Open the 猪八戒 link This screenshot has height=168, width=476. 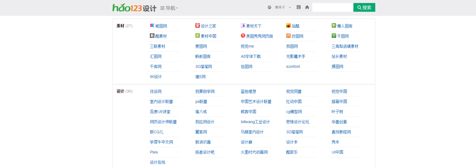[x=201, y=112]
